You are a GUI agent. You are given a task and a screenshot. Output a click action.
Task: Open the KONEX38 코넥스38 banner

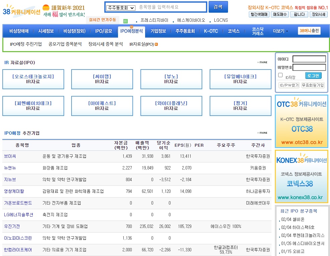point(302,176)
